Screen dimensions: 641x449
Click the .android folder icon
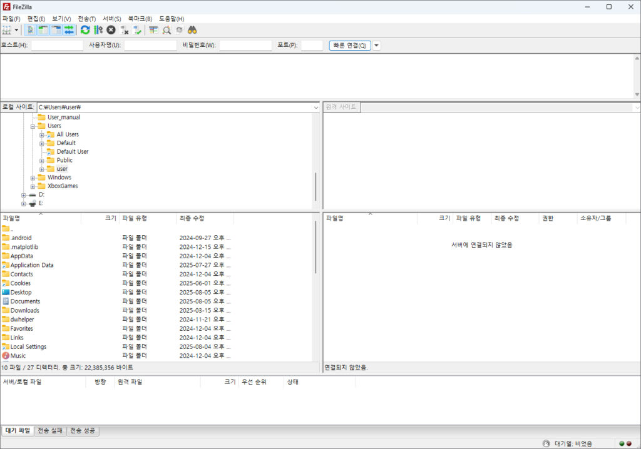[6, 238]
